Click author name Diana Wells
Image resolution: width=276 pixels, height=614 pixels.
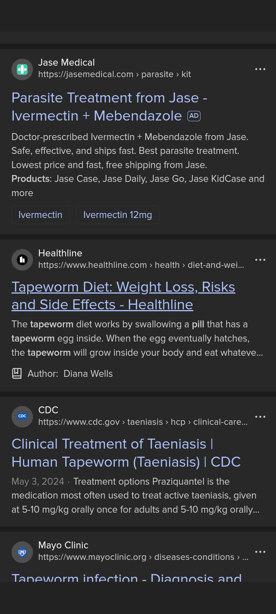click(88, 374)
